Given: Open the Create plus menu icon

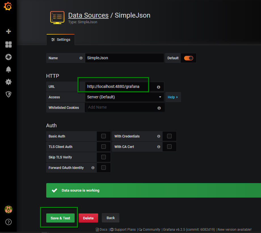Looking at the screenshot, I should tap(9, 31).
